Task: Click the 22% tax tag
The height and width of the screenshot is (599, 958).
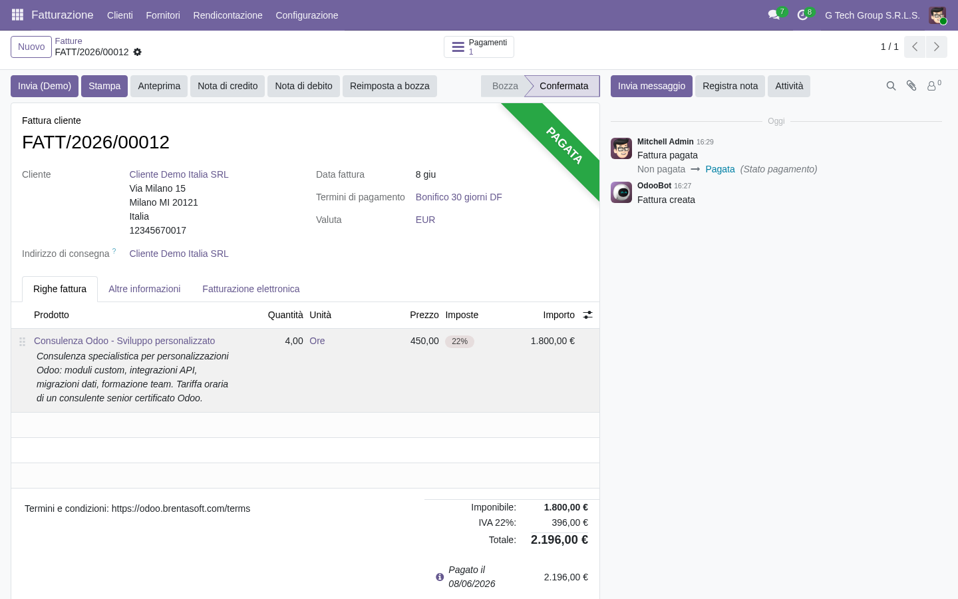Action: point(460,341)
